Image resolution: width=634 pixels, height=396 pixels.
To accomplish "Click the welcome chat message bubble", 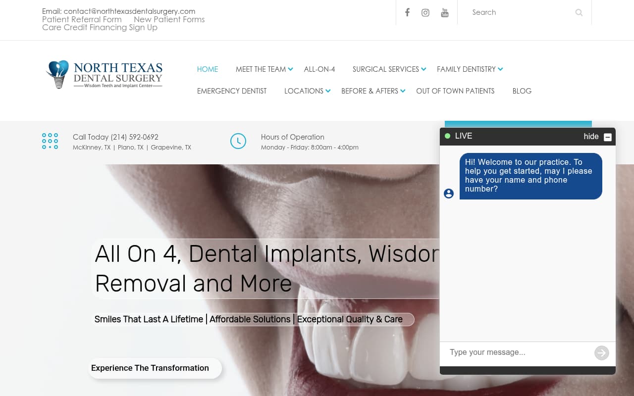I will [530, 176].
